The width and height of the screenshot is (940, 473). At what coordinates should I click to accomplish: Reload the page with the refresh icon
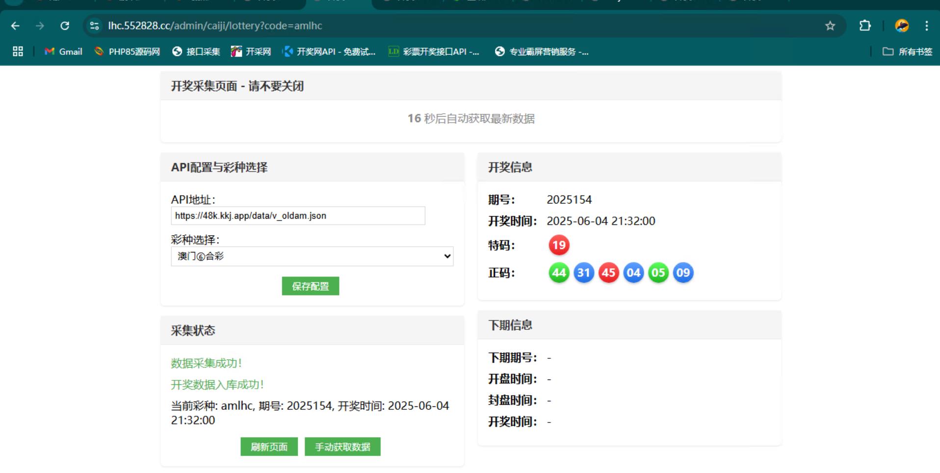(65, 26)
